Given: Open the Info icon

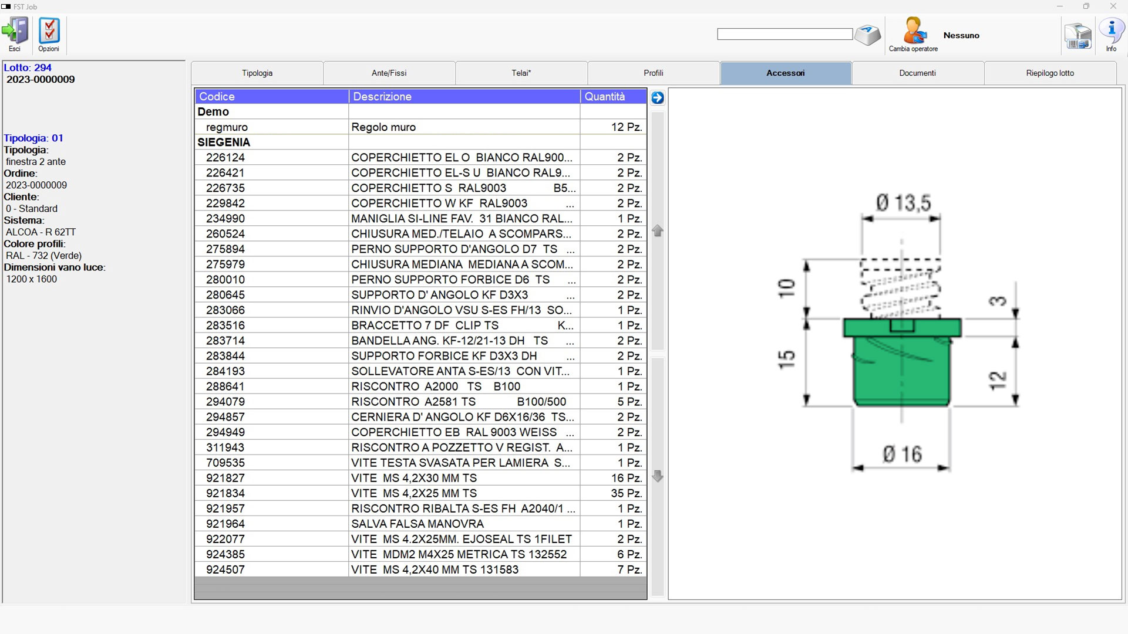Looking at the screenshot, I should tap(1112, 34).
